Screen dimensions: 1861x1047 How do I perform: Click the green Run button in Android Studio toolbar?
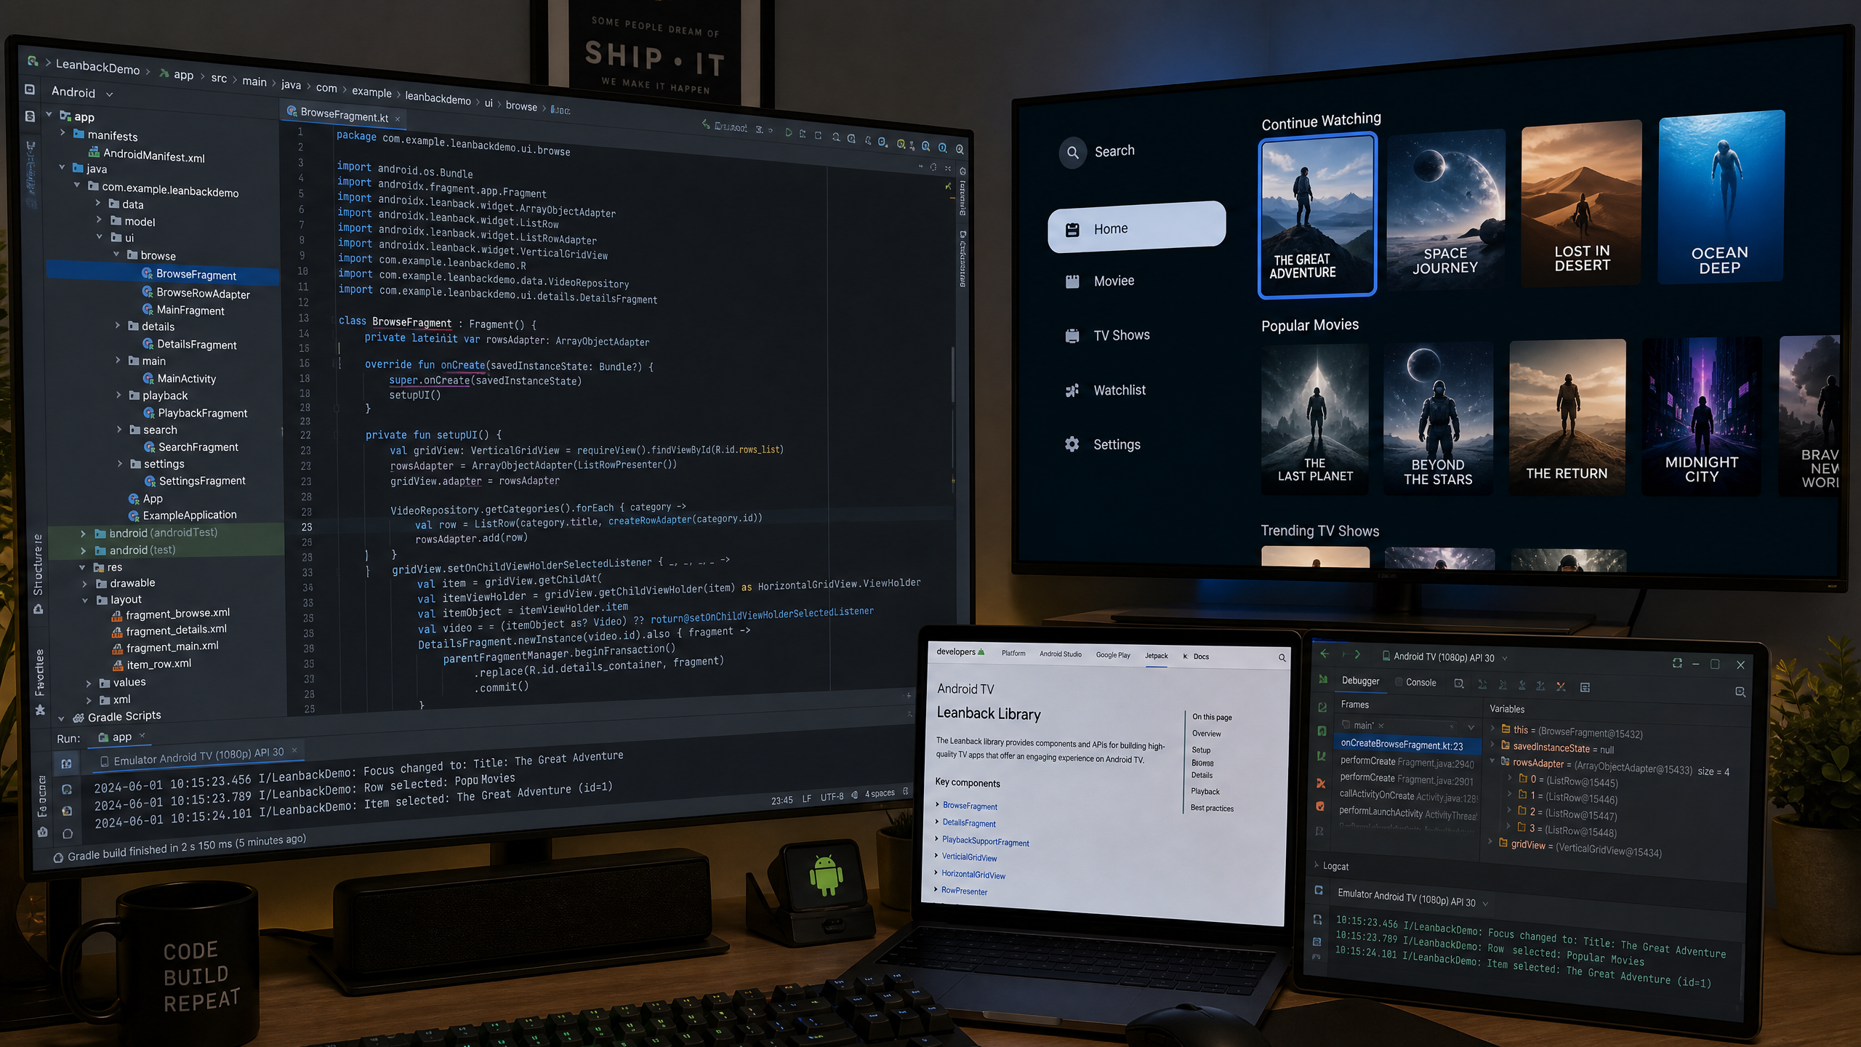point(788,133)
